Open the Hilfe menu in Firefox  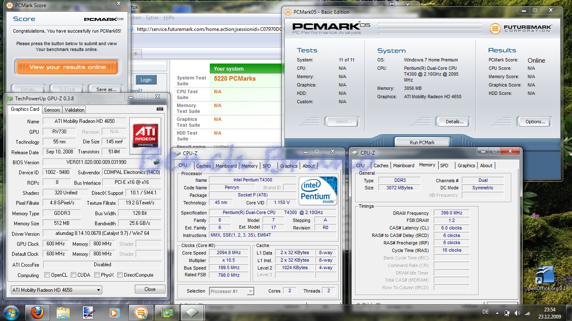point(169,18)
